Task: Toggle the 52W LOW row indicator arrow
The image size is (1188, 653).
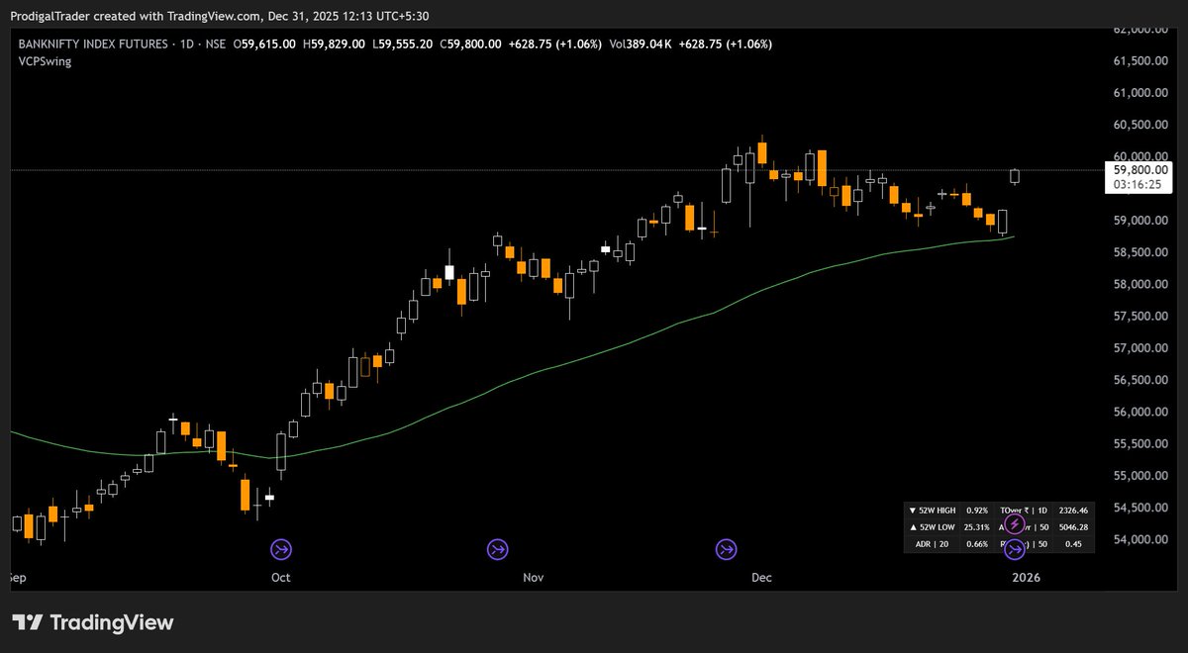Action: 912,527
